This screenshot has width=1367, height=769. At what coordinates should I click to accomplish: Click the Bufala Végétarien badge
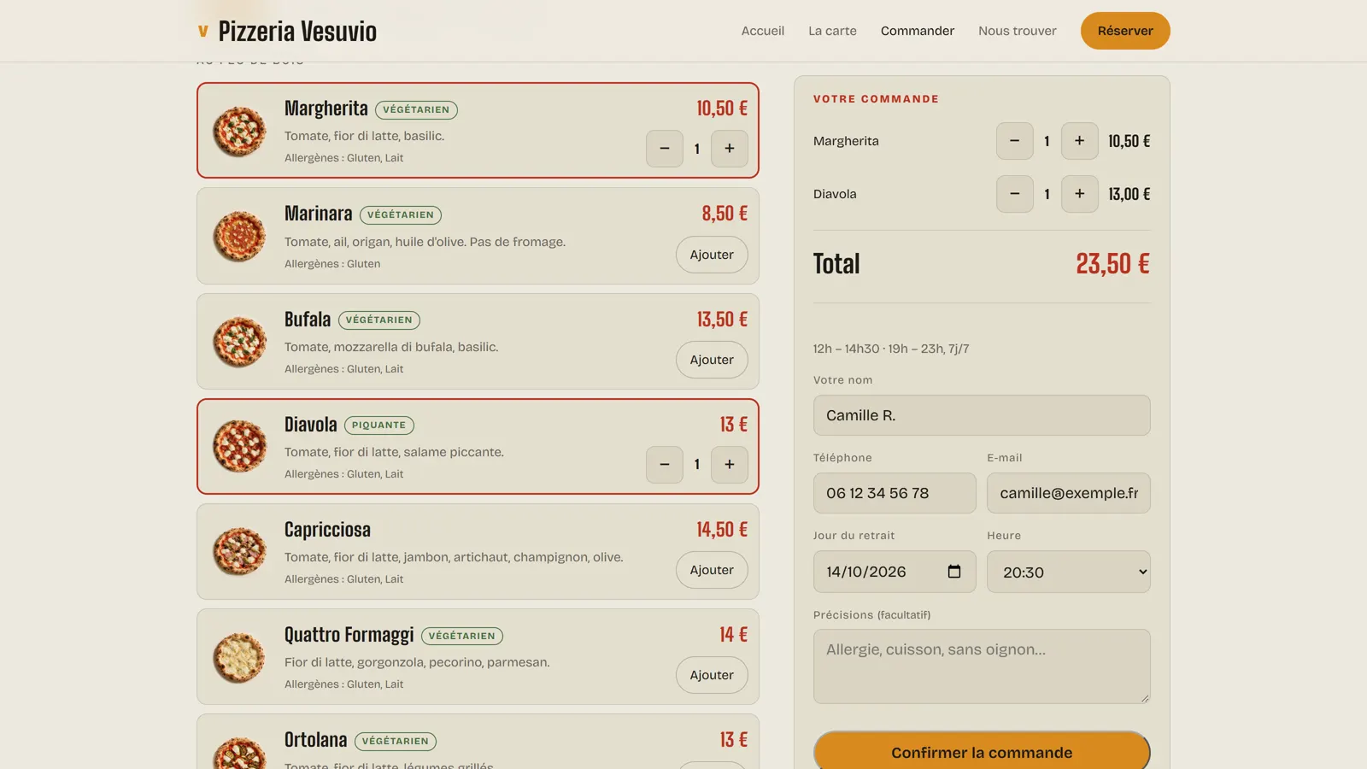pyautogui.click(x=379, y=320)
